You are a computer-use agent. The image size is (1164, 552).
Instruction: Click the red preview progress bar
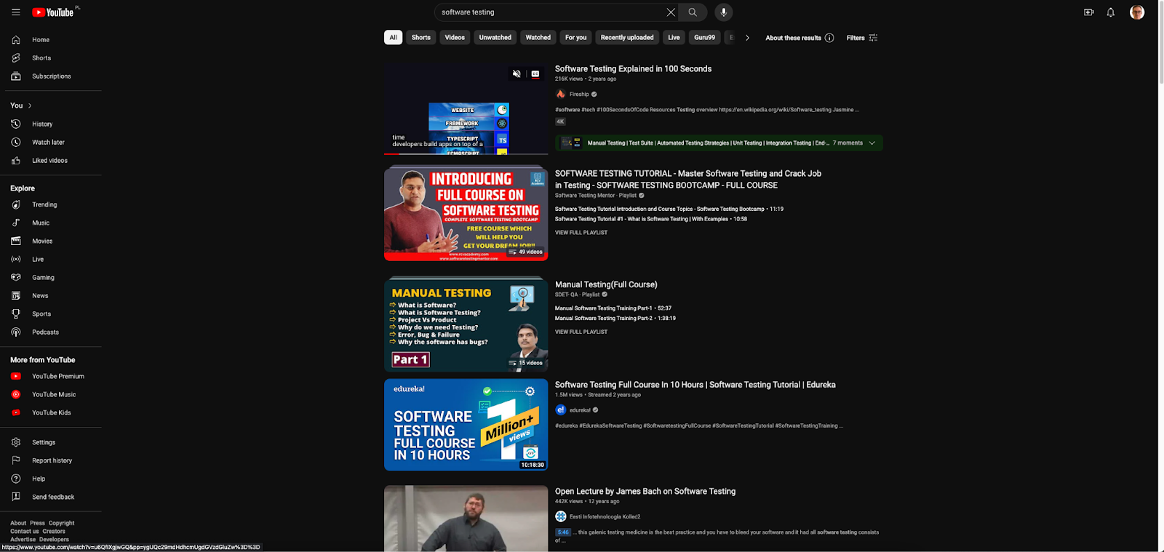point(393,154)
